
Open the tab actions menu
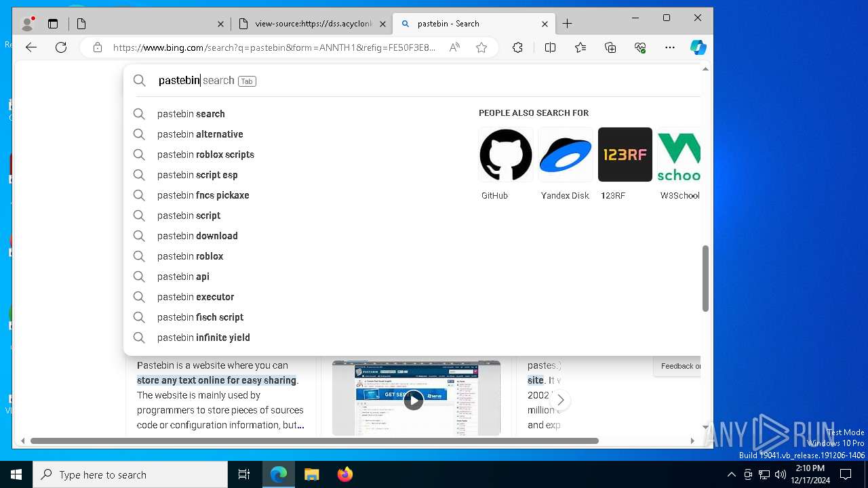point(53,24)
